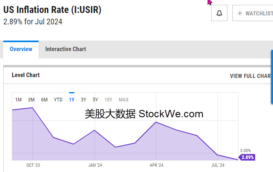Image resolution: width=273 pixels, height=172 pixels.
Task: Choose the YTD range option
Action: pos(58,100)
